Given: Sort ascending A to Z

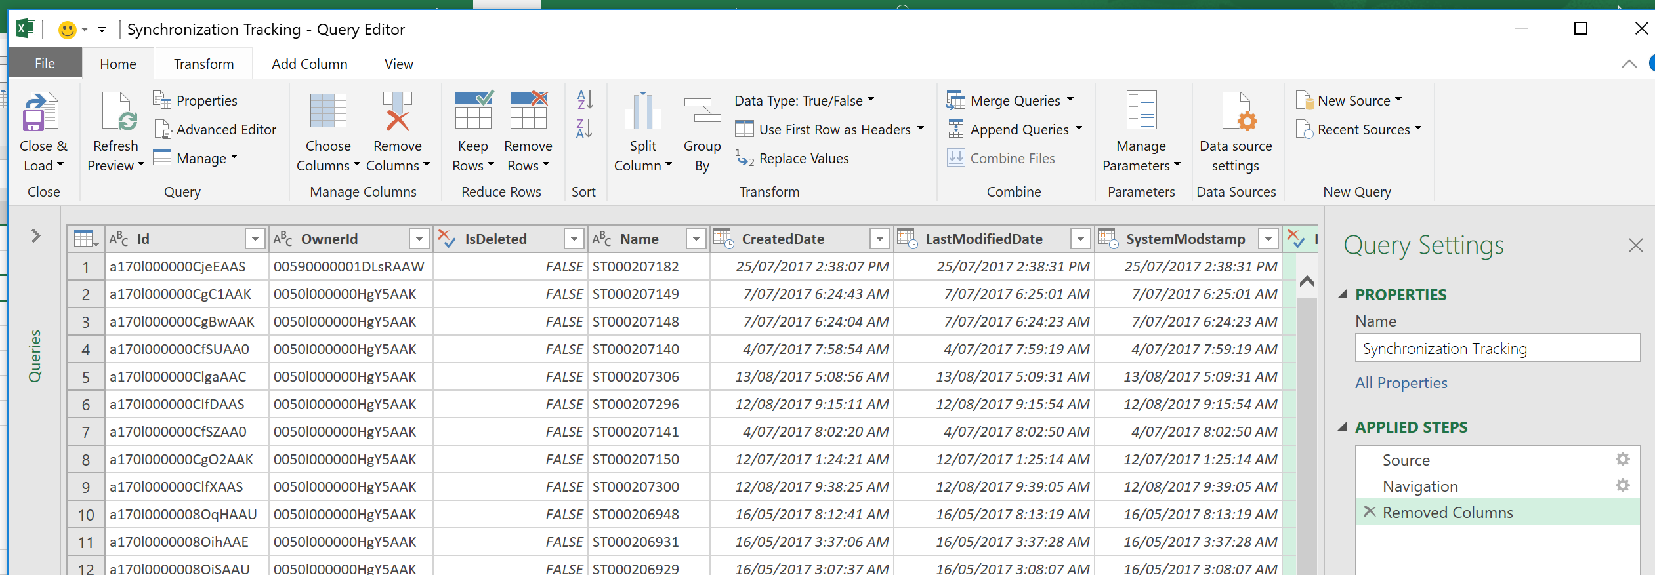Looking at the screenshot, I should 585,100.
